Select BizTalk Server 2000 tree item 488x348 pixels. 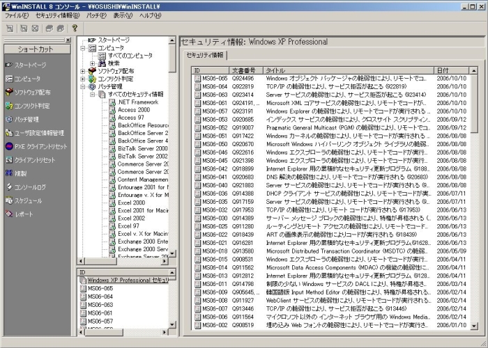pos(142,148)
